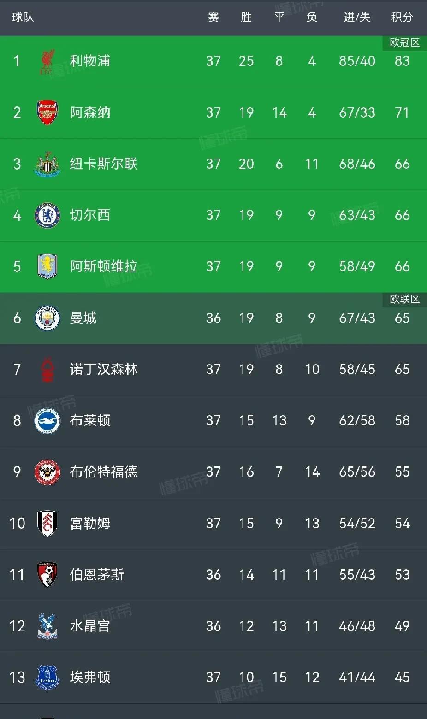Screen dimensions: 427x719
Task: Open Newcastle United crest icon
Action: coord(47,164)
